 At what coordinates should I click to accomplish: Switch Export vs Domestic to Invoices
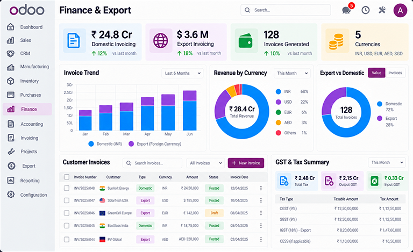click(395, 73)
